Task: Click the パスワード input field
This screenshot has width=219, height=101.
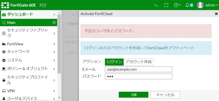Action: [139, 76]
